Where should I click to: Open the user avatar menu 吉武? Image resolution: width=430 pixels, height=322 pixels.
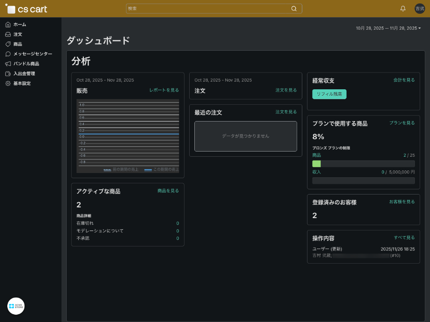tap(420, 9)
